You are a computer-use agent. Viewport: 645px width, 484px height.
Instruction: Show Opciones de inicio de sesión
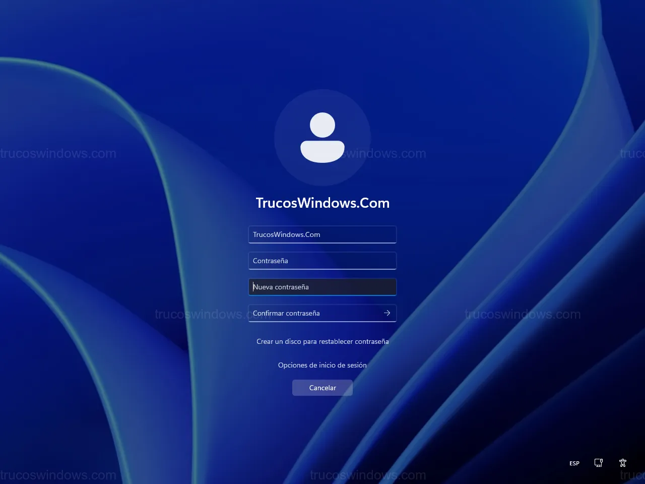point(322,365)
